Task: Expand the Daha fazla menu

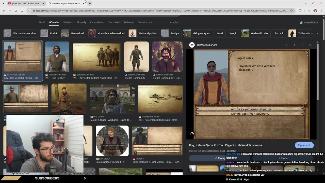Action: pyautogui.click(x=145, y=22)
